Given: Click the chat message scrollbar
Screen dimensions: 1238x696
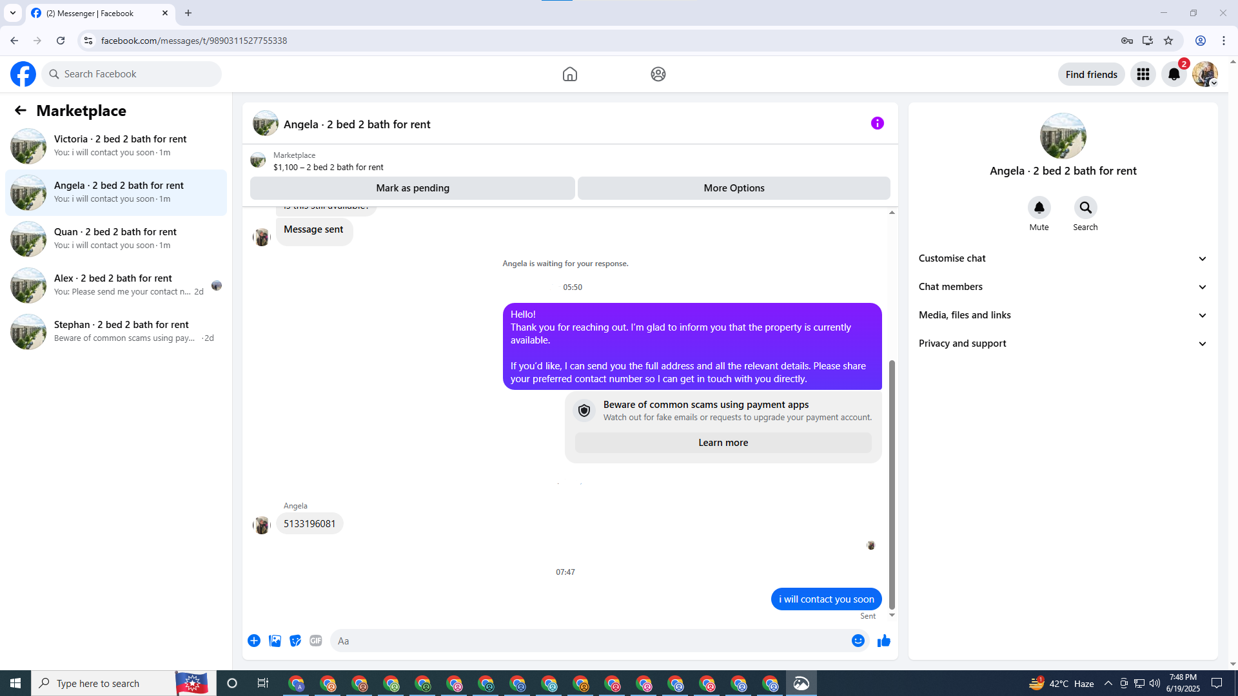Looking at the screenshot, I should tap(892, 483).
